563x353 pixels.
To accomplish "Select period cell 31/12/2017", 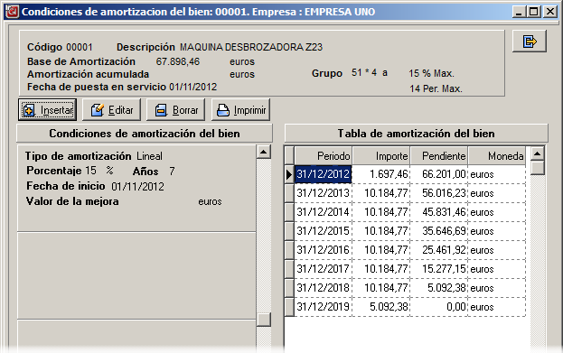I will (x=324, y=269).
